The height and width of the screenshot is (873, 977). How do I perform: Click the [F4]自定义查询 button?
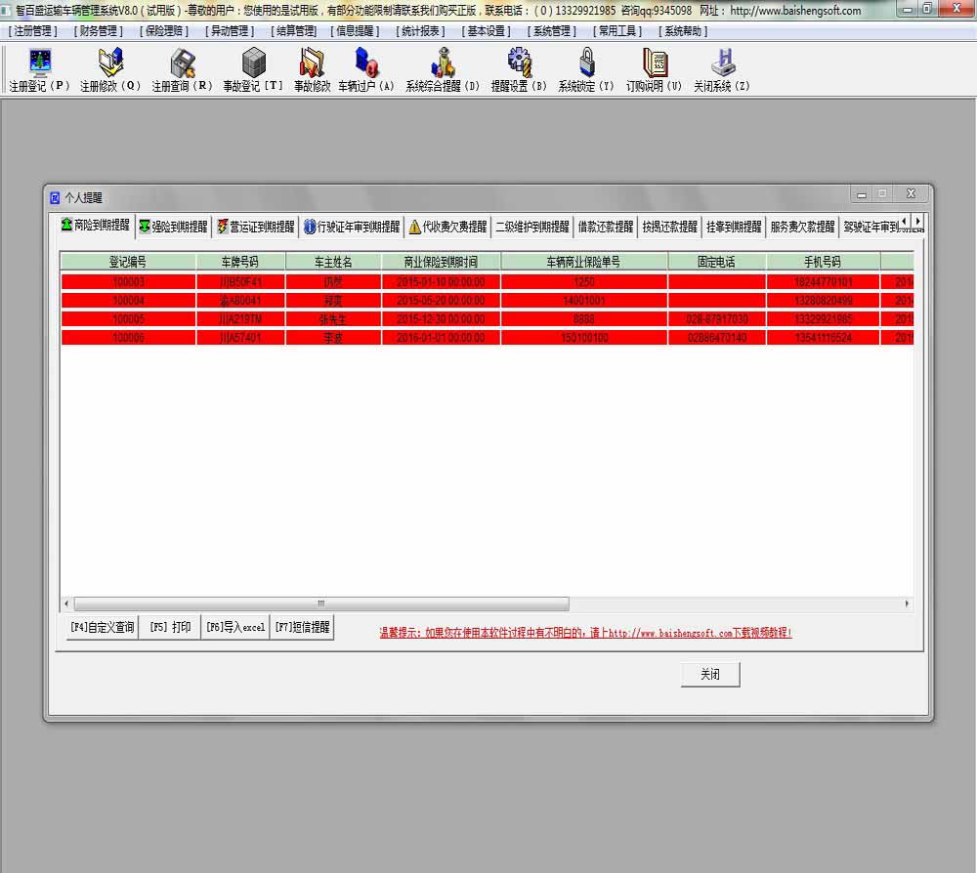103,627
